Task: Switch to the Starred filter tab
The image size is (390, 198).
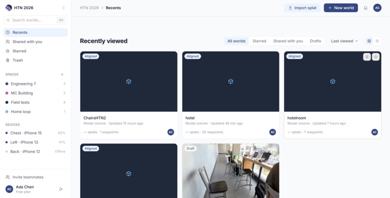Action: click(259, 41)
